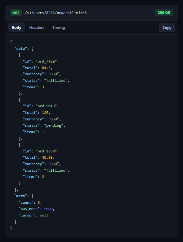Switch to the Timing tab

coord(59,28)
